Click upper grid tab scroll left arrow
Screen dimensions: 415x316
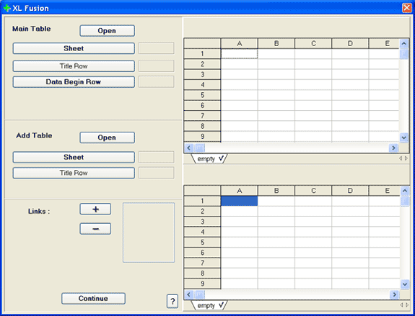point(401,158)
